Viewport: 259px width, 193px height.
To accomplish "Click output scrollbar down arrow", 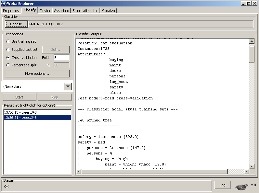I will click(x=252, y=166).
